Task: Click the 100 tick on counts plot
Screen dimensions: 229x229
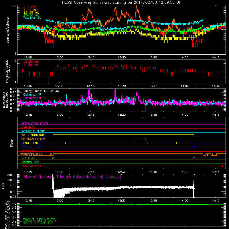Action: [x=13, y=6]
